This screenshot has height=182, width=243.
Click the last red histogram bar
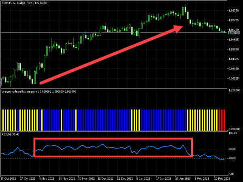pos(224,120)
